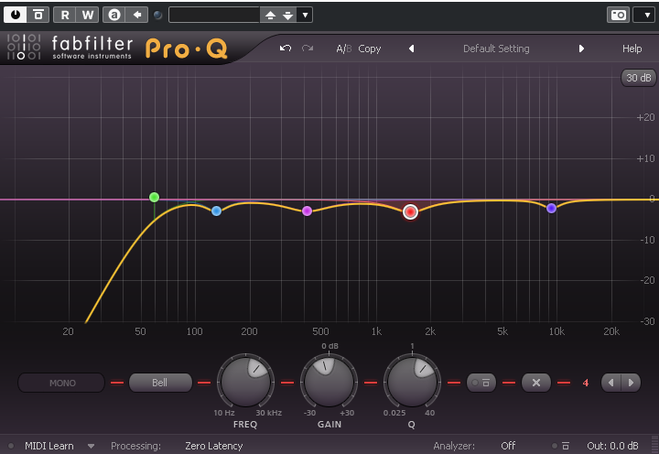Delete band with the X button
The image size is (659, 454).
(536, 383)
